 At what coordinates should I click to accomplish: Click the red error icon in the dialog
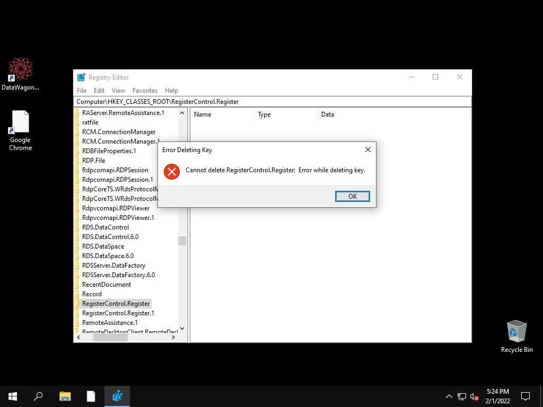pos(172,171)
